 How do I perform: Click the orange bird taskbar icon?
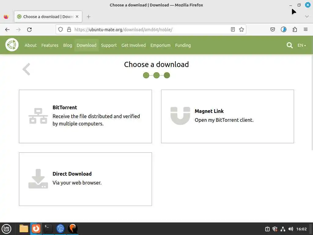click(73, 229)
